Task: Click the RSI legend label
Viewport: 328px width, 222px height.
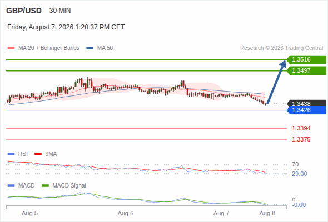Action: point(23,154)
